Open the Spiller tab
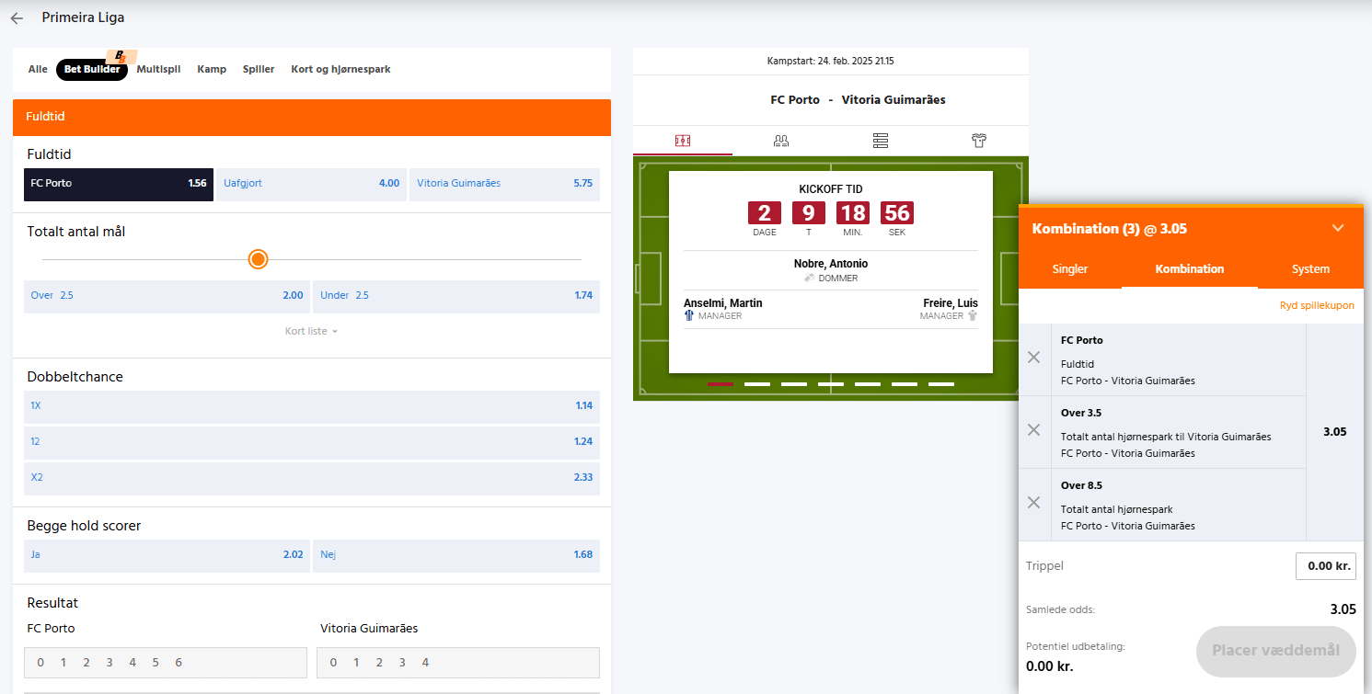 [x=259, y=69]
